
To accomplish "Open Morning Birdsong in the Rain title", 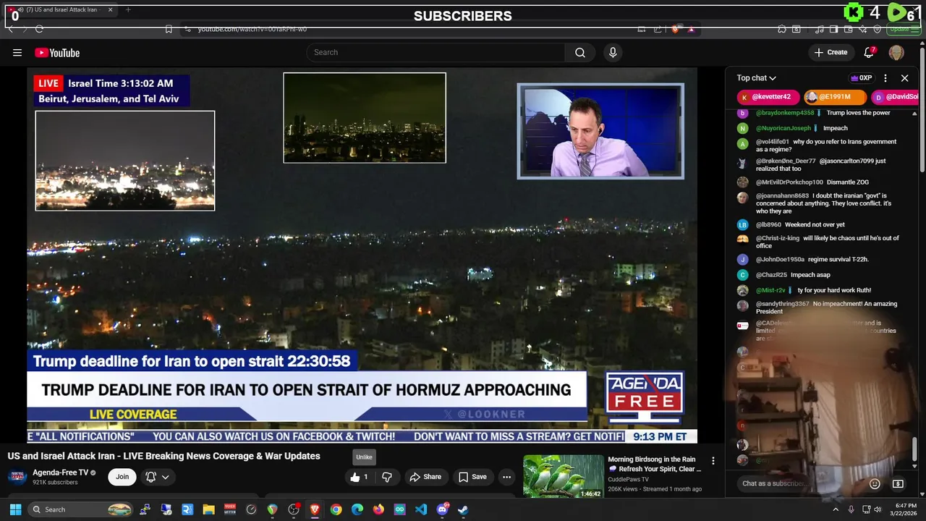I will coord(655,464).
